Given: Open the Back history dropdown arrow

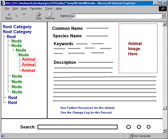Looking at the screenshot, I should click(16, 16).
